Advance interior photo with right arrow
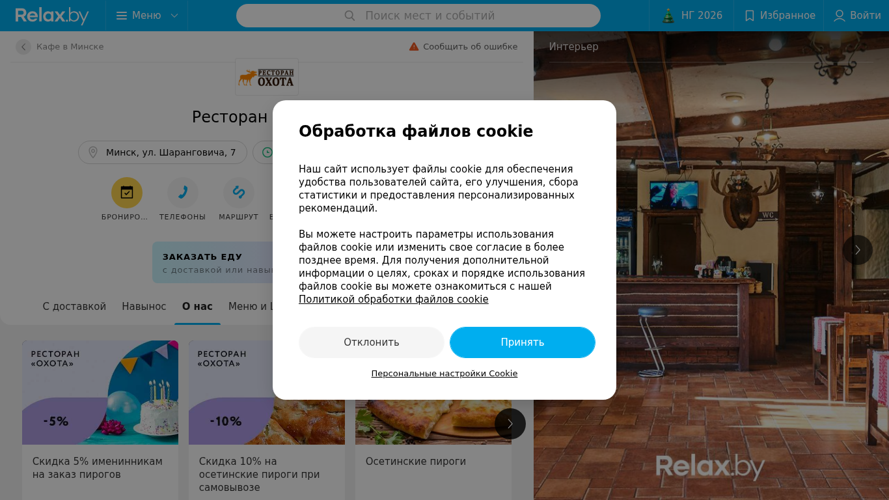This screenshot has height=500, width=889. (x=858, y=250)
